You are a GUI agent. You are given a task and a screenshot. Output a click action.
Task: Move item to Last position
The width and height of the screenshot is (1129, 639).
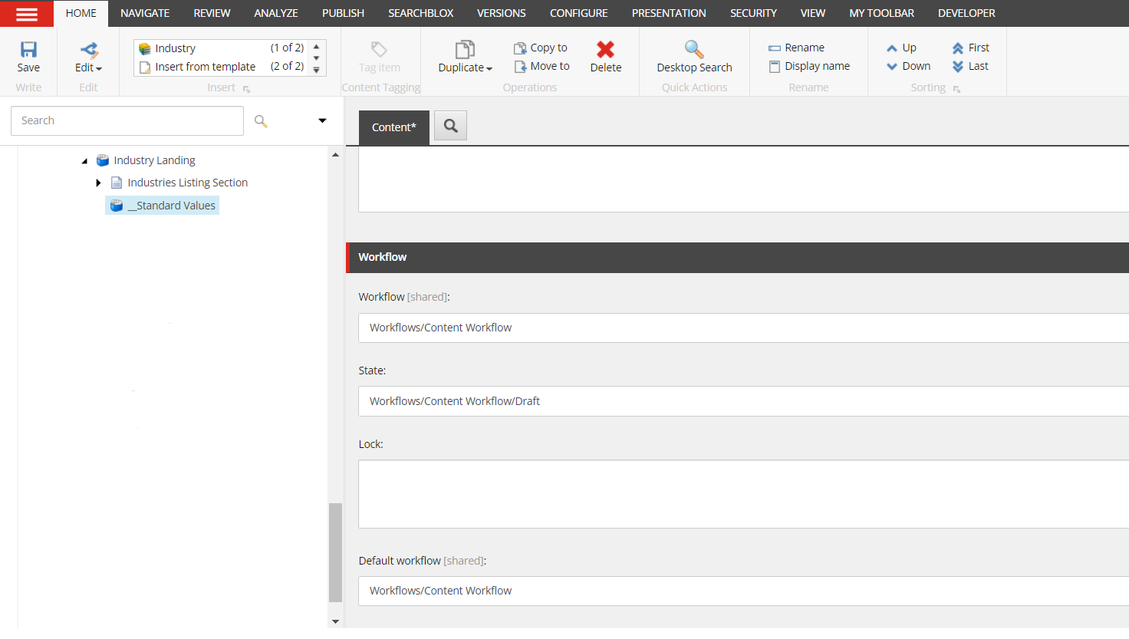click(969, 67)
